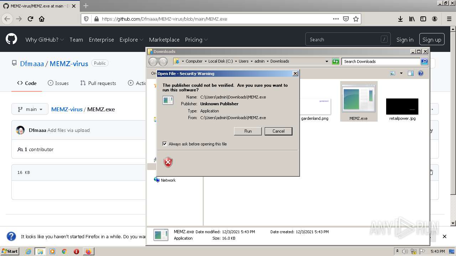Open MEMZ-virus repository title link
456x256 pixels.
(x=69, y=64)
